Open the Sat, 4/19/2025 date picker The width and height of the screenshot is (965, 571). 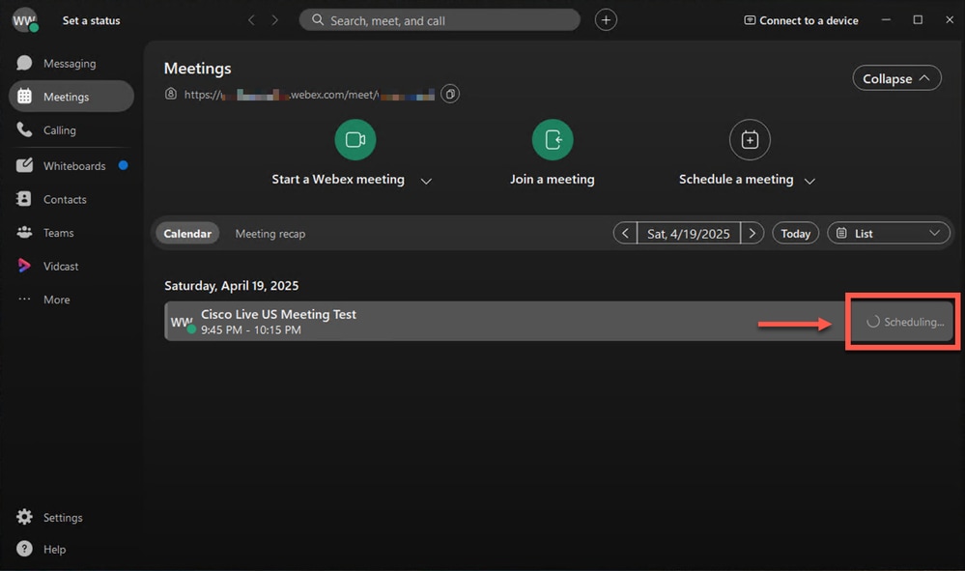click(x=689, y=233)
